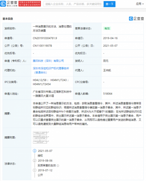Click the 查一下 search button
146x181 pixels.
pyautogui.click(x=109, y=4)
